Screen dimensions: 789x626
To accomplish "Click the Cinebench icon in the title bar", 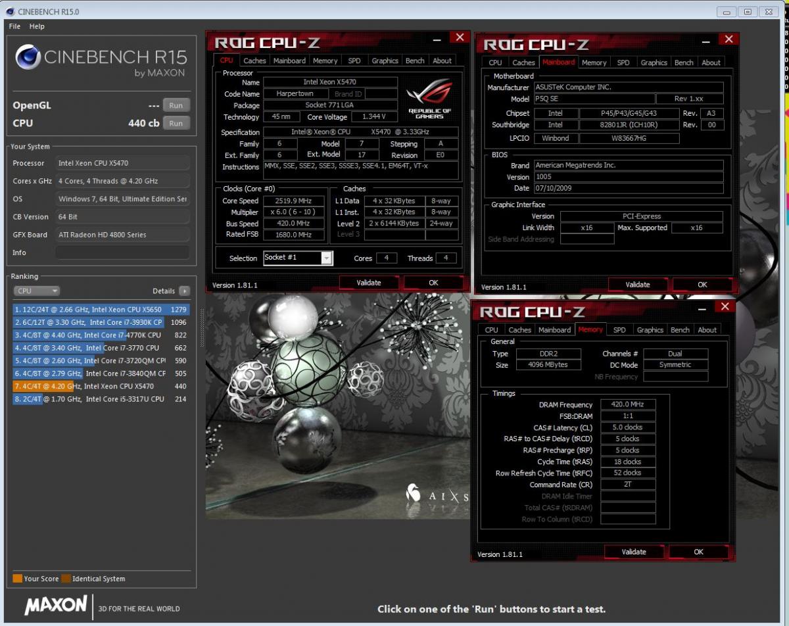I will click(x=9, y=11).
